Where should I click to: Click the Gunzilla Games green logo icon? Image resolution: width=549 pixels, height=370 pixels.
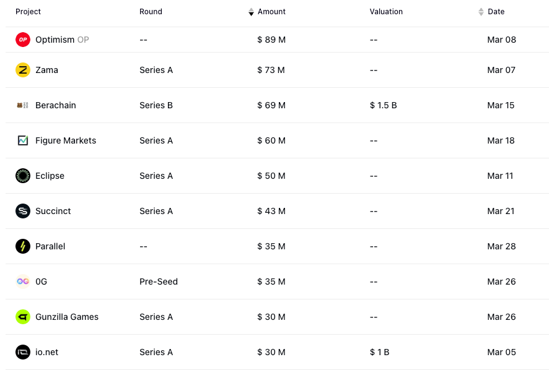coord(23,317)
